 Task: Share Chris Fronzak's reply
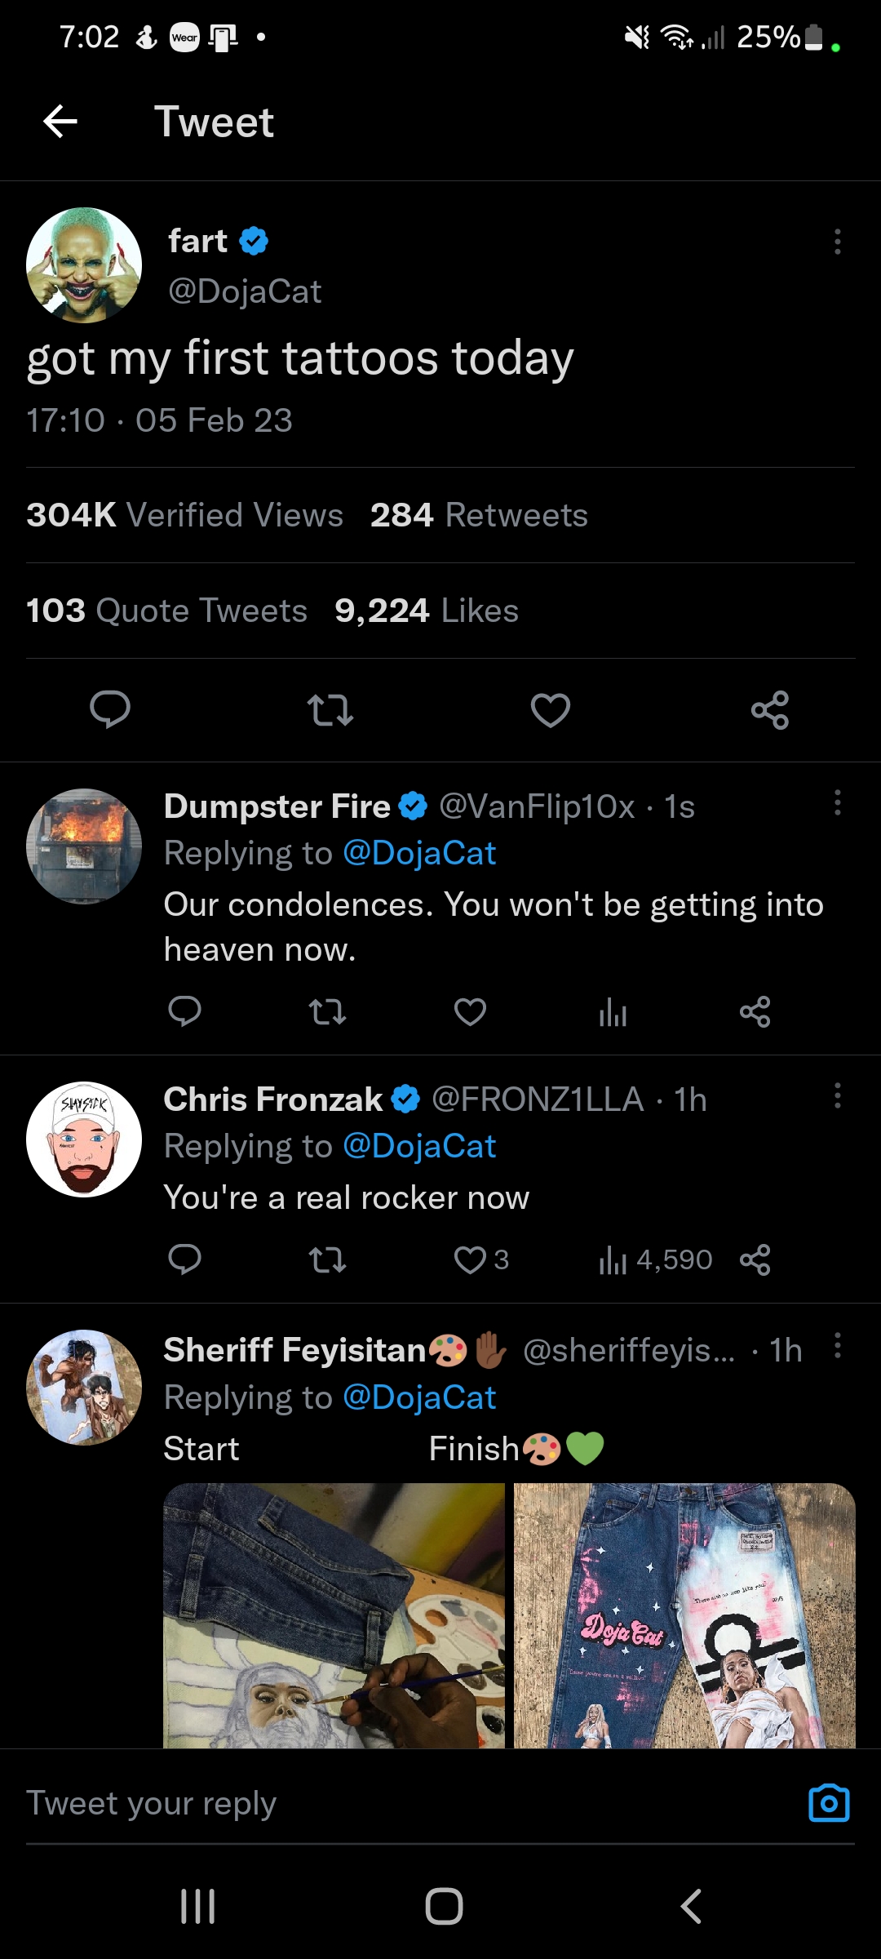tap(755, 1260)
